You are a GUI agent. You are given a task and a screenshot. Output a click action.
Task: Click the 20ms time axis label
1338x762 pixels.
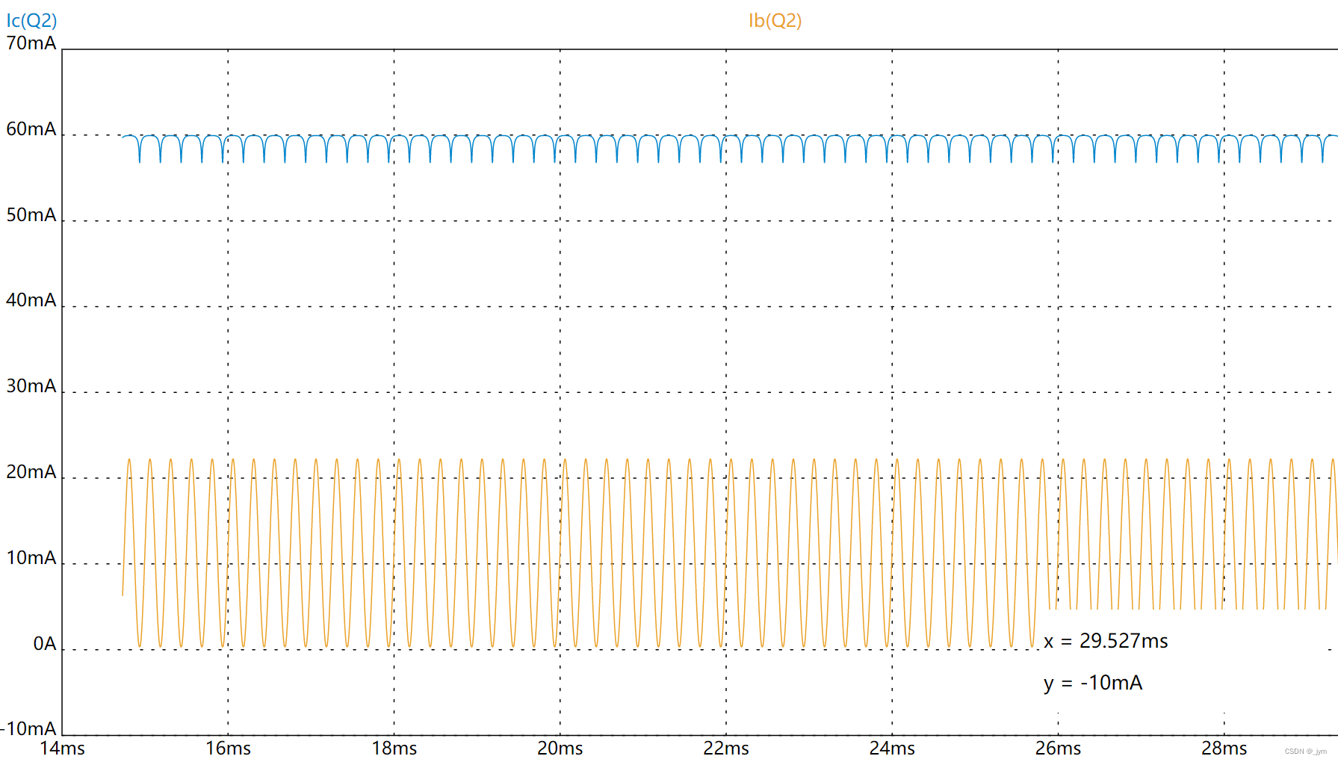(560, 749)
